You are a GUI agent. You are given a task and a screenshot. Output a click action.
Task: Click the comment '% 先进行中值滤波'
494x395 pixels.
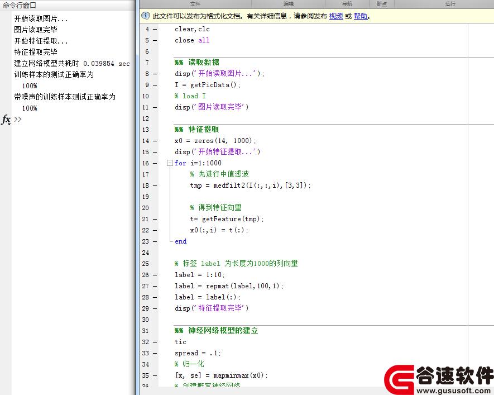pos(219,174)
